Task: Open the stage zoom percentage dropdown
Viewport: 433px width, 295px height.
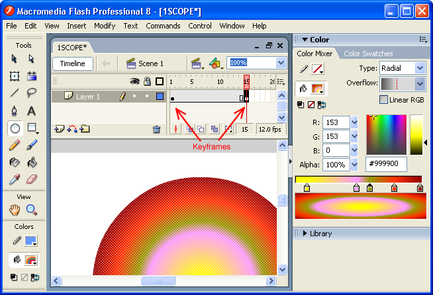Action: point(281,63)
